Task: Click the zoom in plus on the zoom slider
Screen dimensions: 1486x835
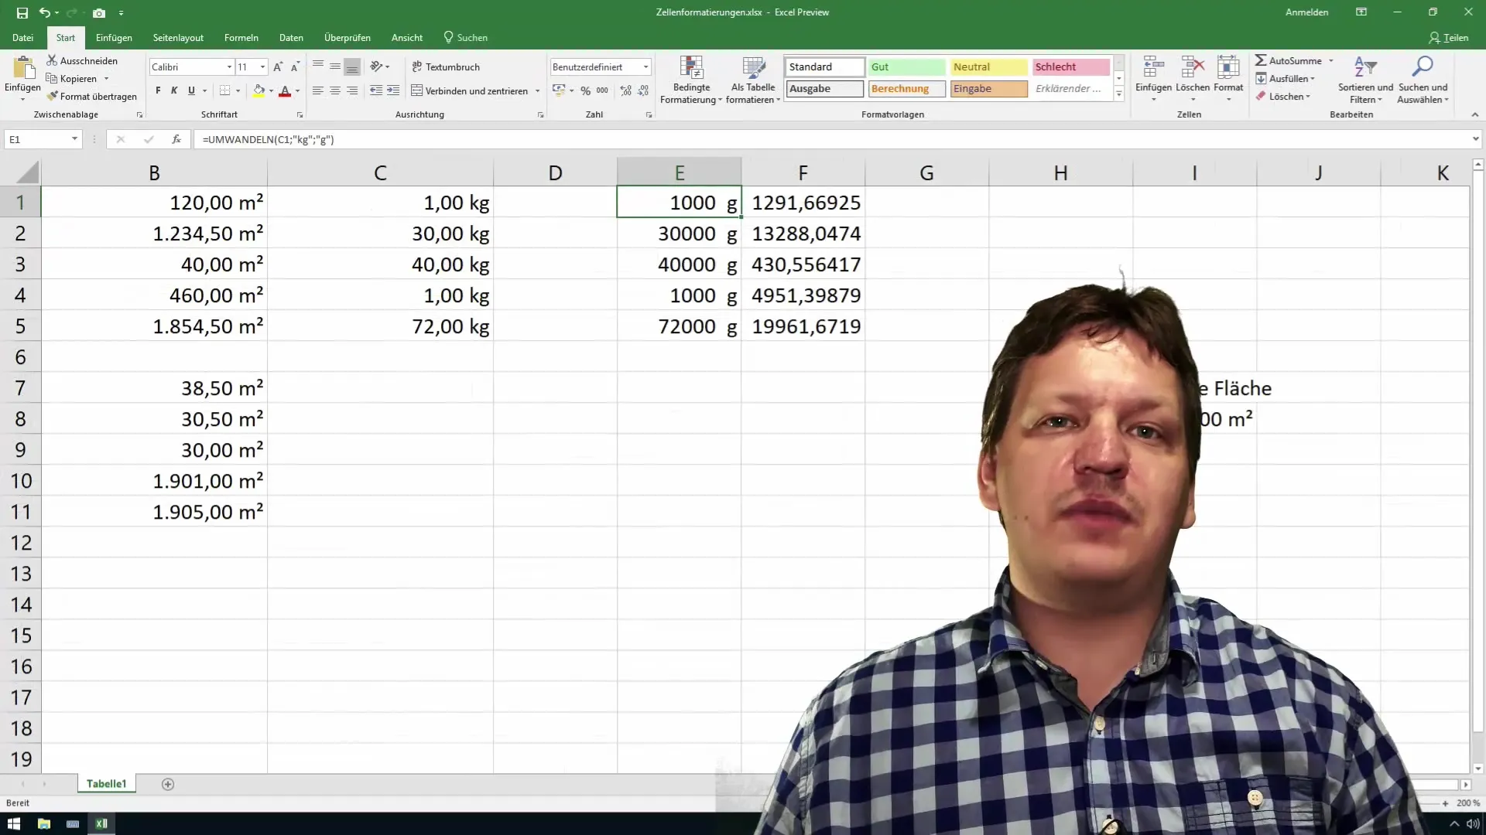Action: point(1445,803)
